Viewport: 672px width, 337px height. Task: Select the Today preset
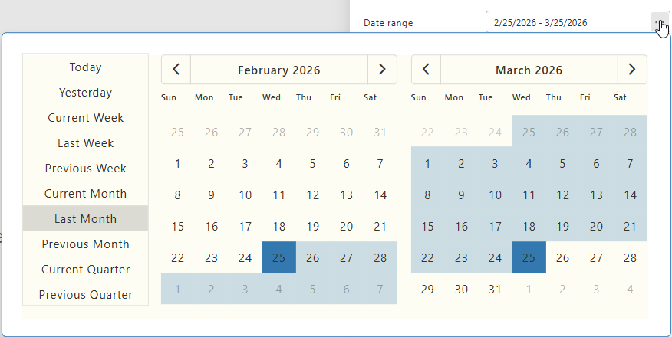click(85, 67)
